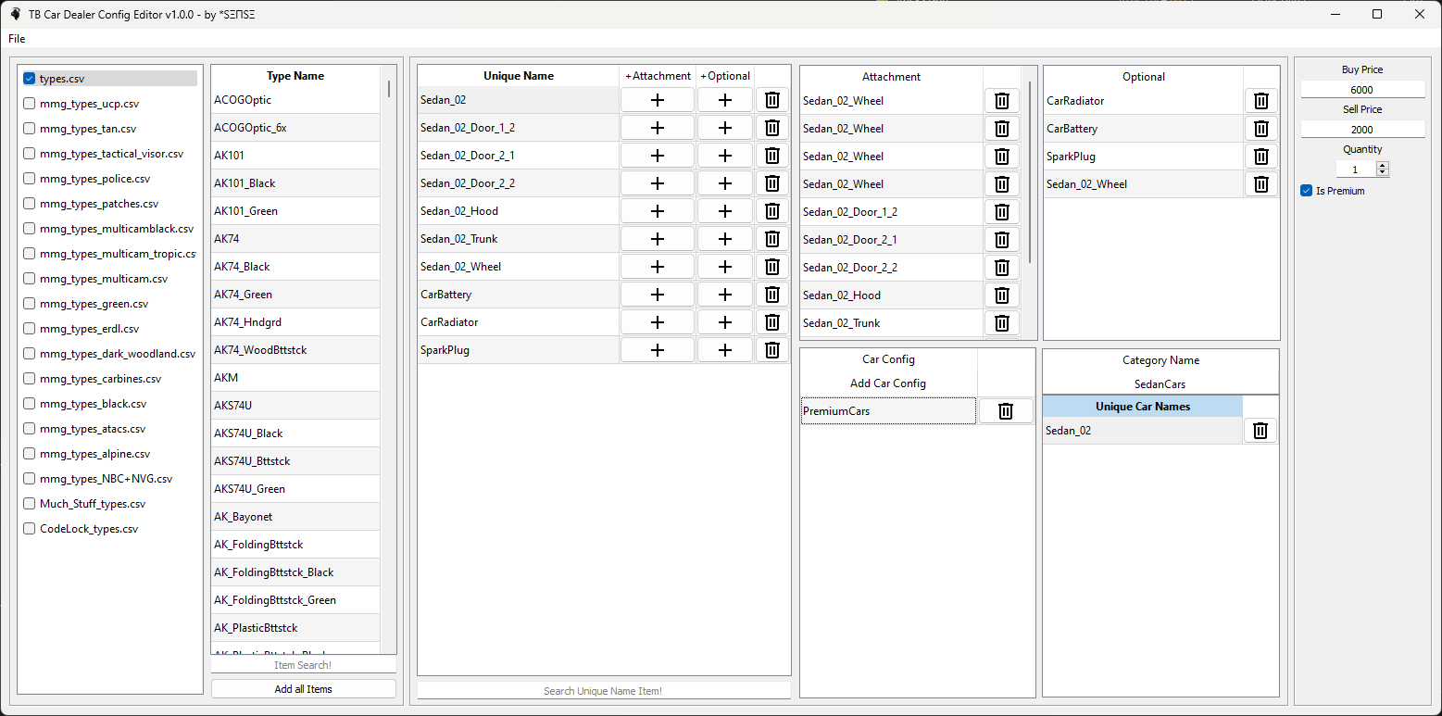
Task: Click Add Car Config
Action: point(887,383)
